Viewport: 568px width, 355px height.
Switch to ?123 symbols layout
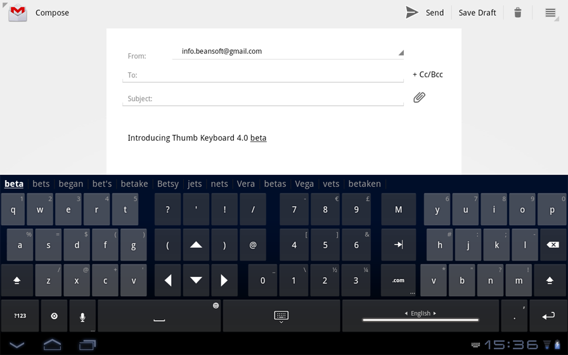(x=20, y=316)
